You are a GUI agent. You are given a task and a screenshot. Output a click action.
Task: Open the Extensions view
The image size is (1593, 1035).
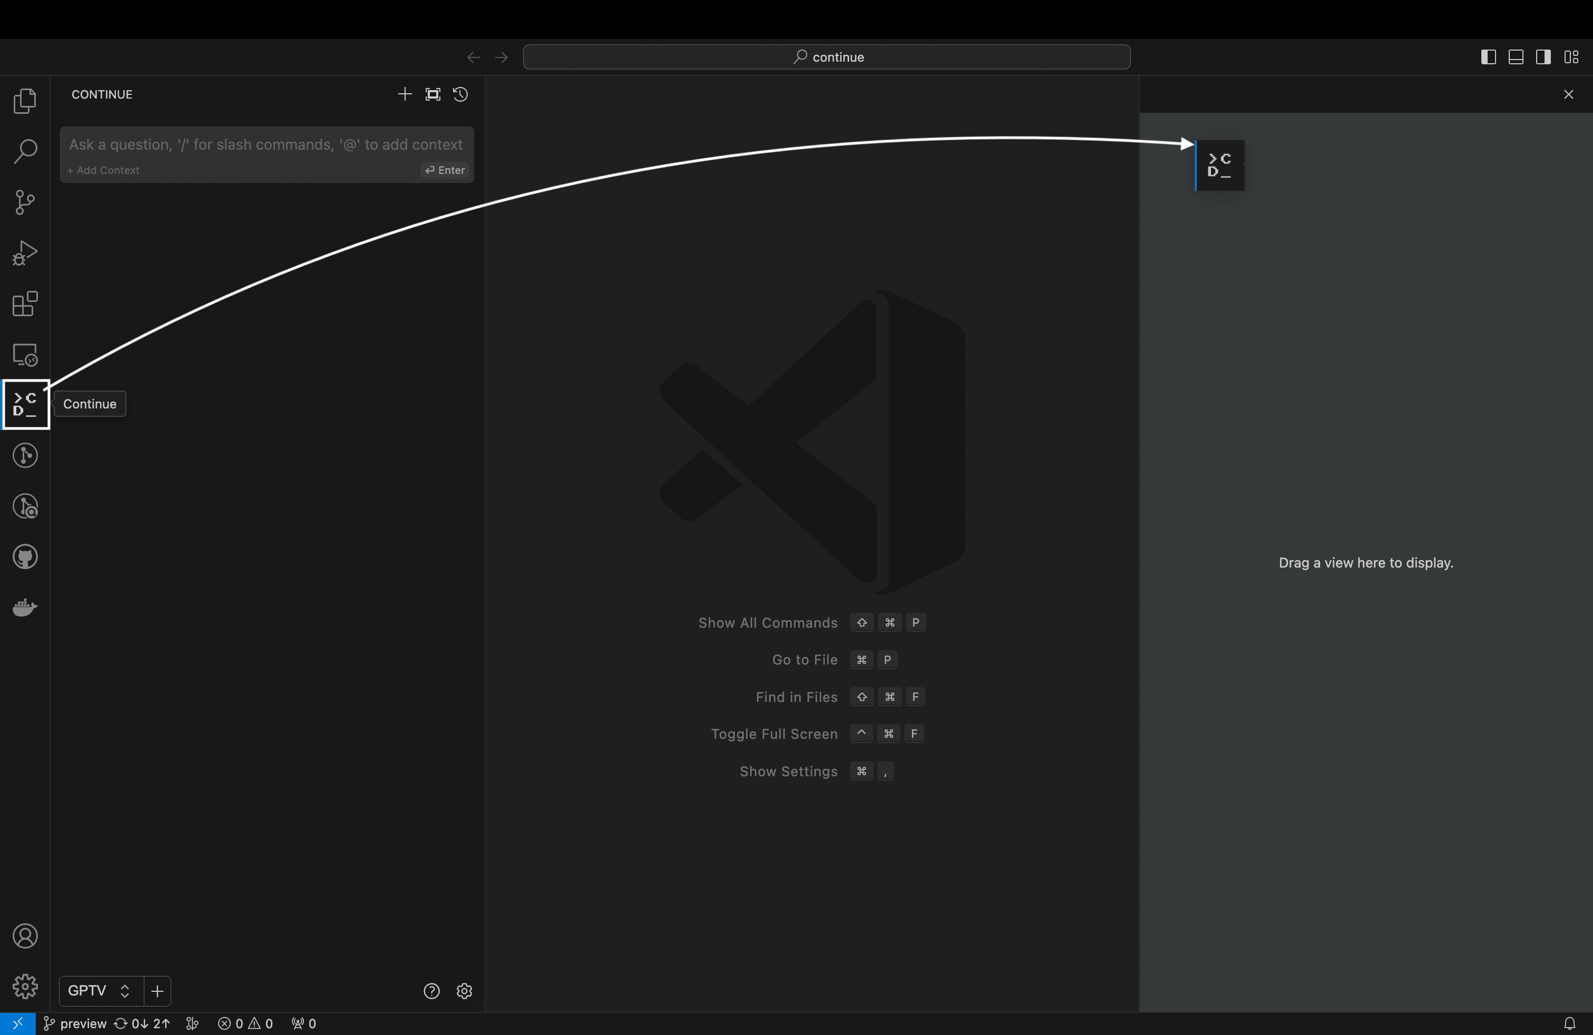[25, 305]
